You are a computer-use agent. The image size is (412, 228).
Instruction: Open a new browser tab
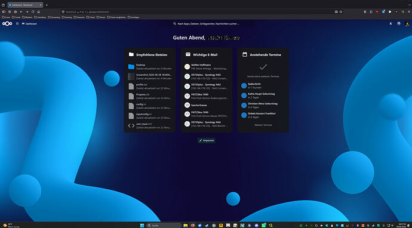[x=47, y=5]
